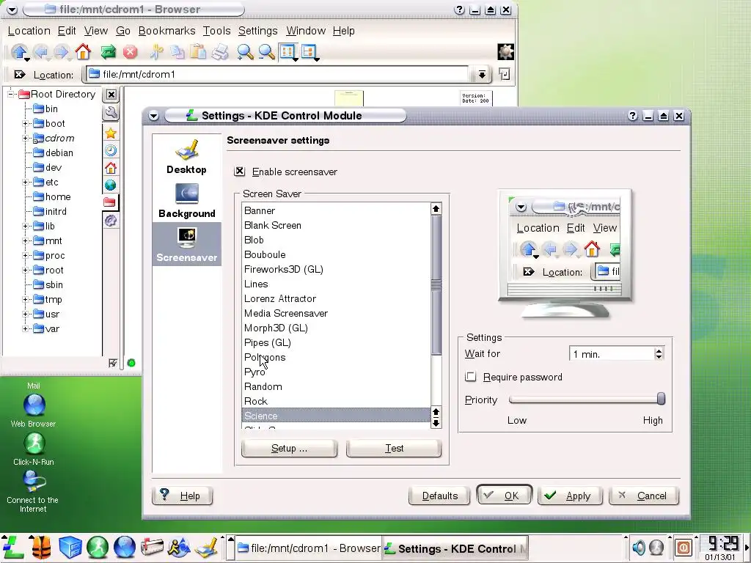Select Lorenz Attractor in screensaver list
751x563 pixels.
pos(336,299)
